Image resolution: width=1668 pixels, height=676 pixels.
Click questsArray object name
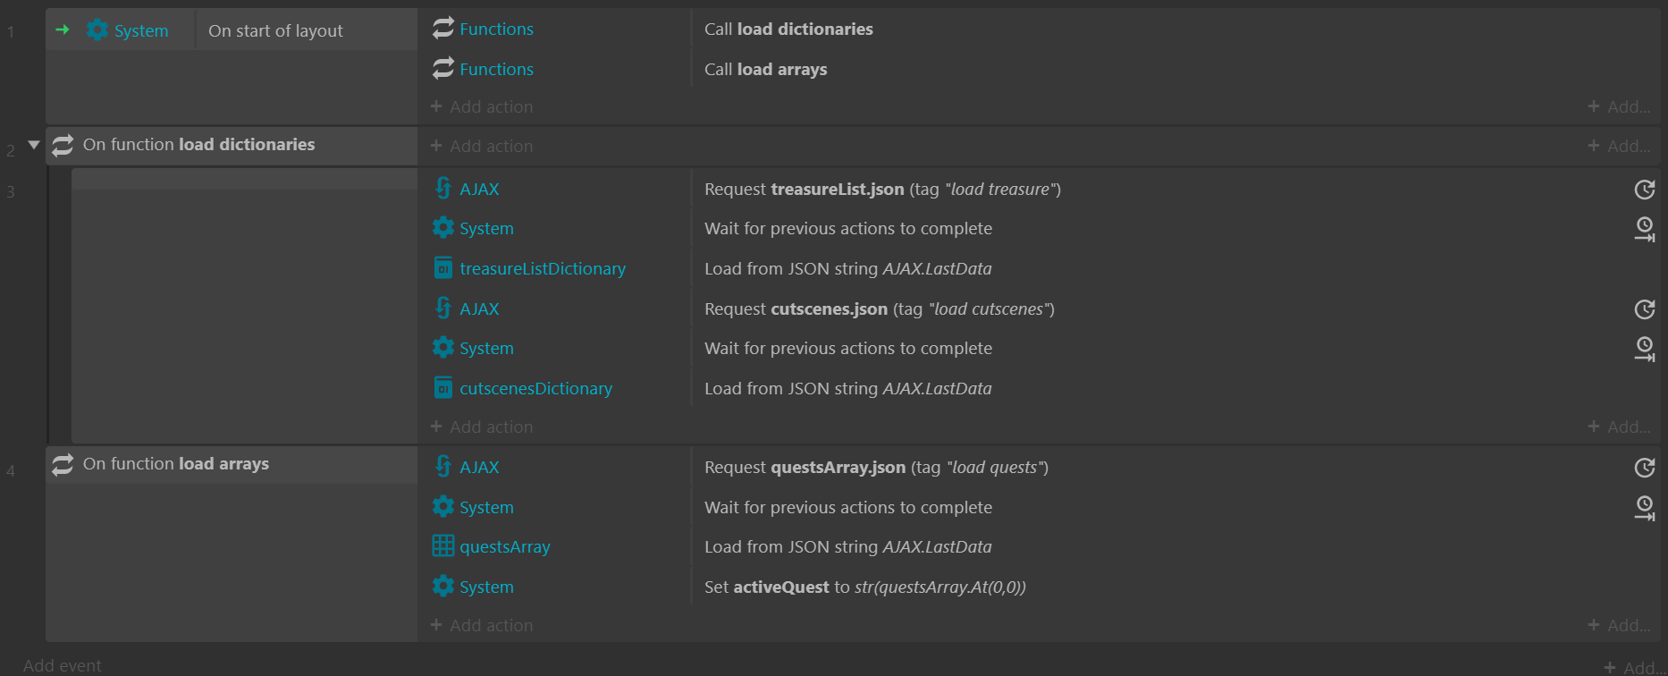pyautogui.click(x=505, y=546)
